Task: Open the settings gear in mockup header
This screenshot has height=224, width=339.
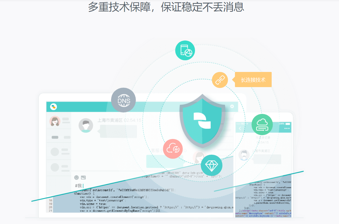Action: tap(232, 106)
